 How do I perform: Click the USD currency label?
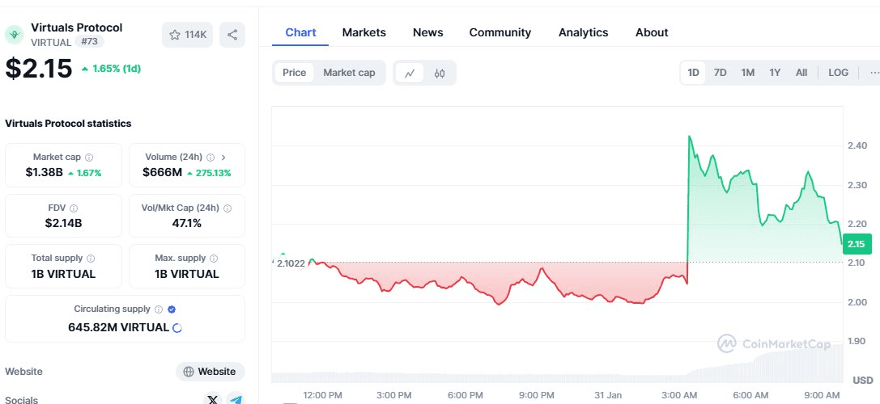(863, 381)
